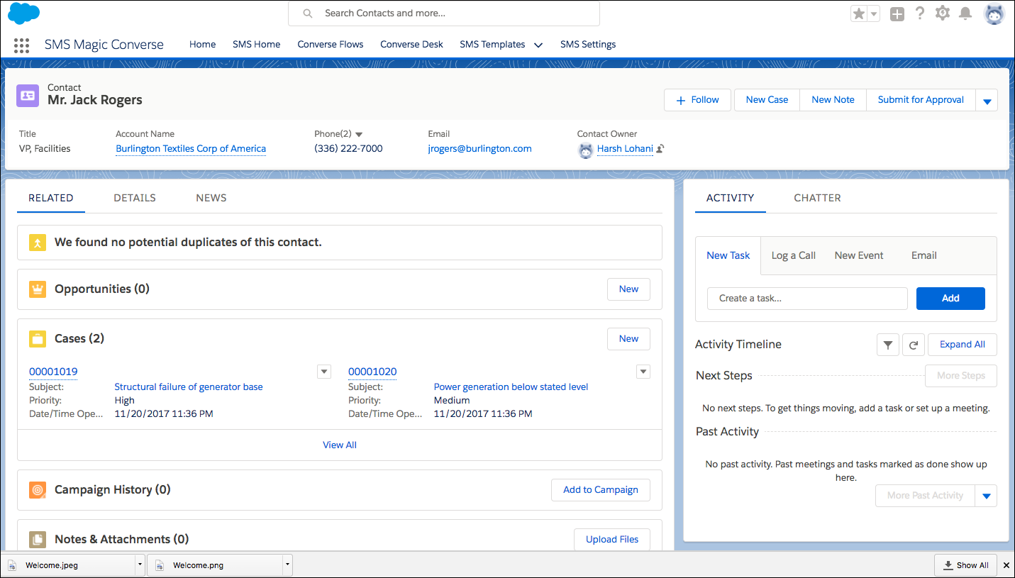The image size is (1015, 578).
Task: Click the change owner icon beside Harsh Lohani
Action: point(660,149)
